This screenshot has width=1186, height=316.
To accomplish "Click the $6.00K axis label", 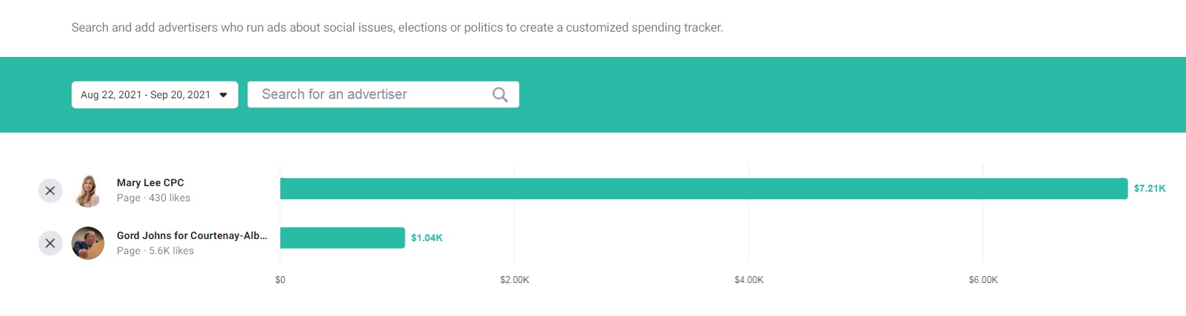I will [983, 280].
